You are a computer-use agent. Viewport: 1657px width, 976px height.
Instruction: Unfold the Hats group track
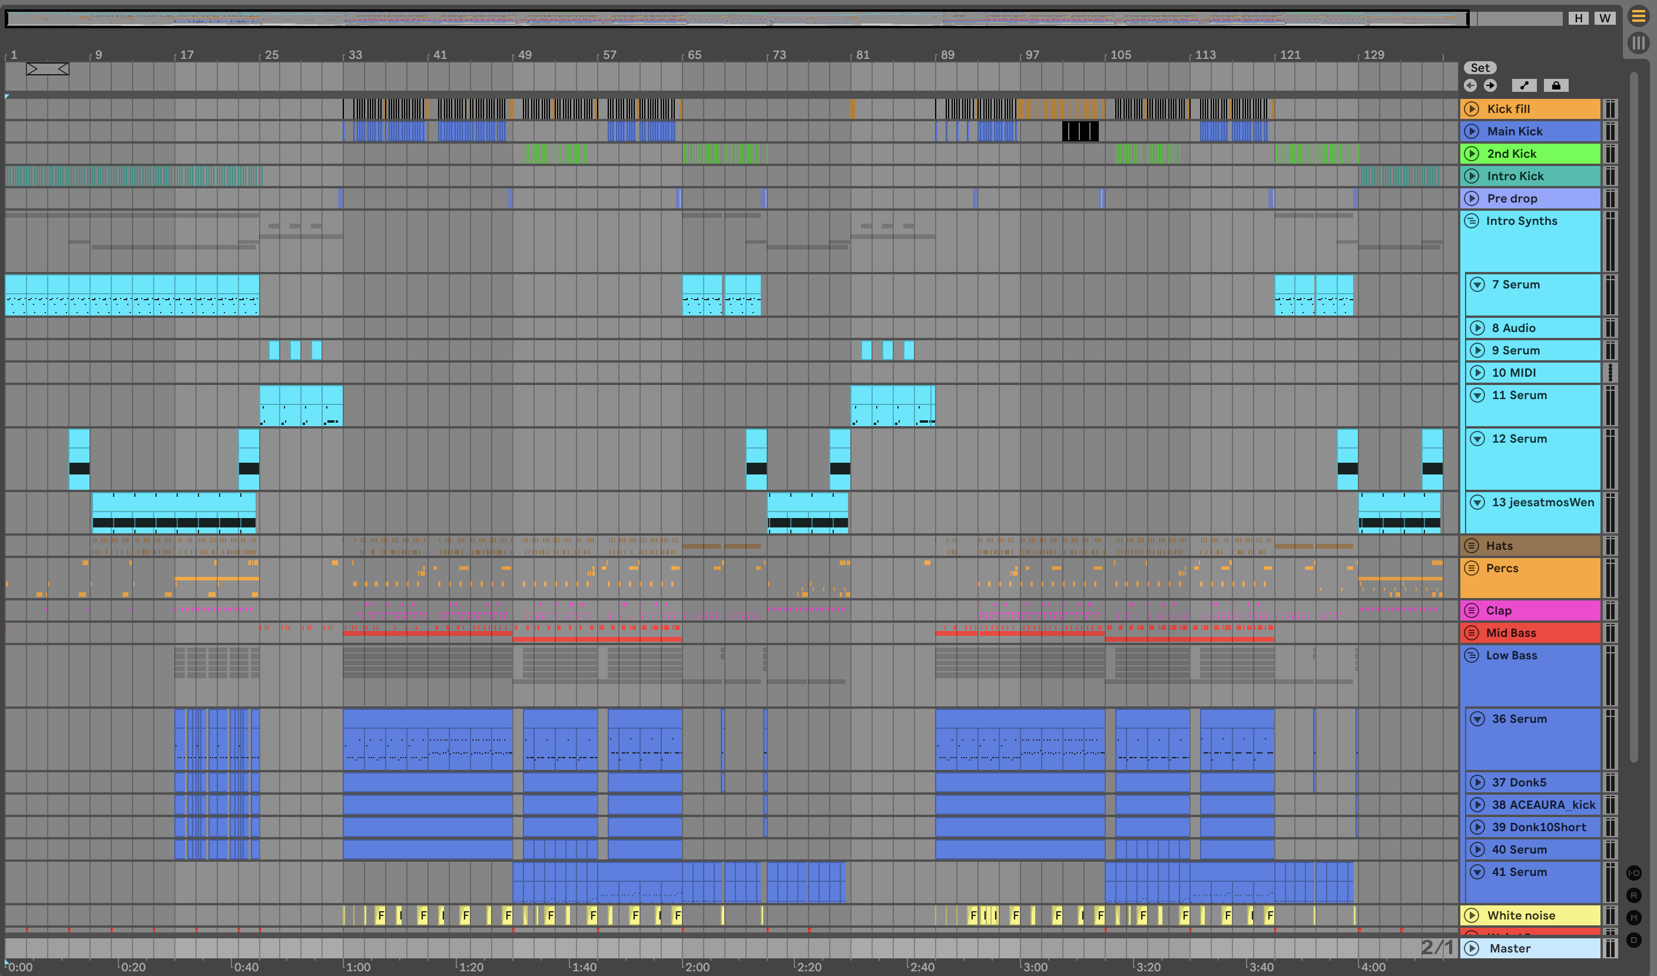click(x=1472, y=546)
